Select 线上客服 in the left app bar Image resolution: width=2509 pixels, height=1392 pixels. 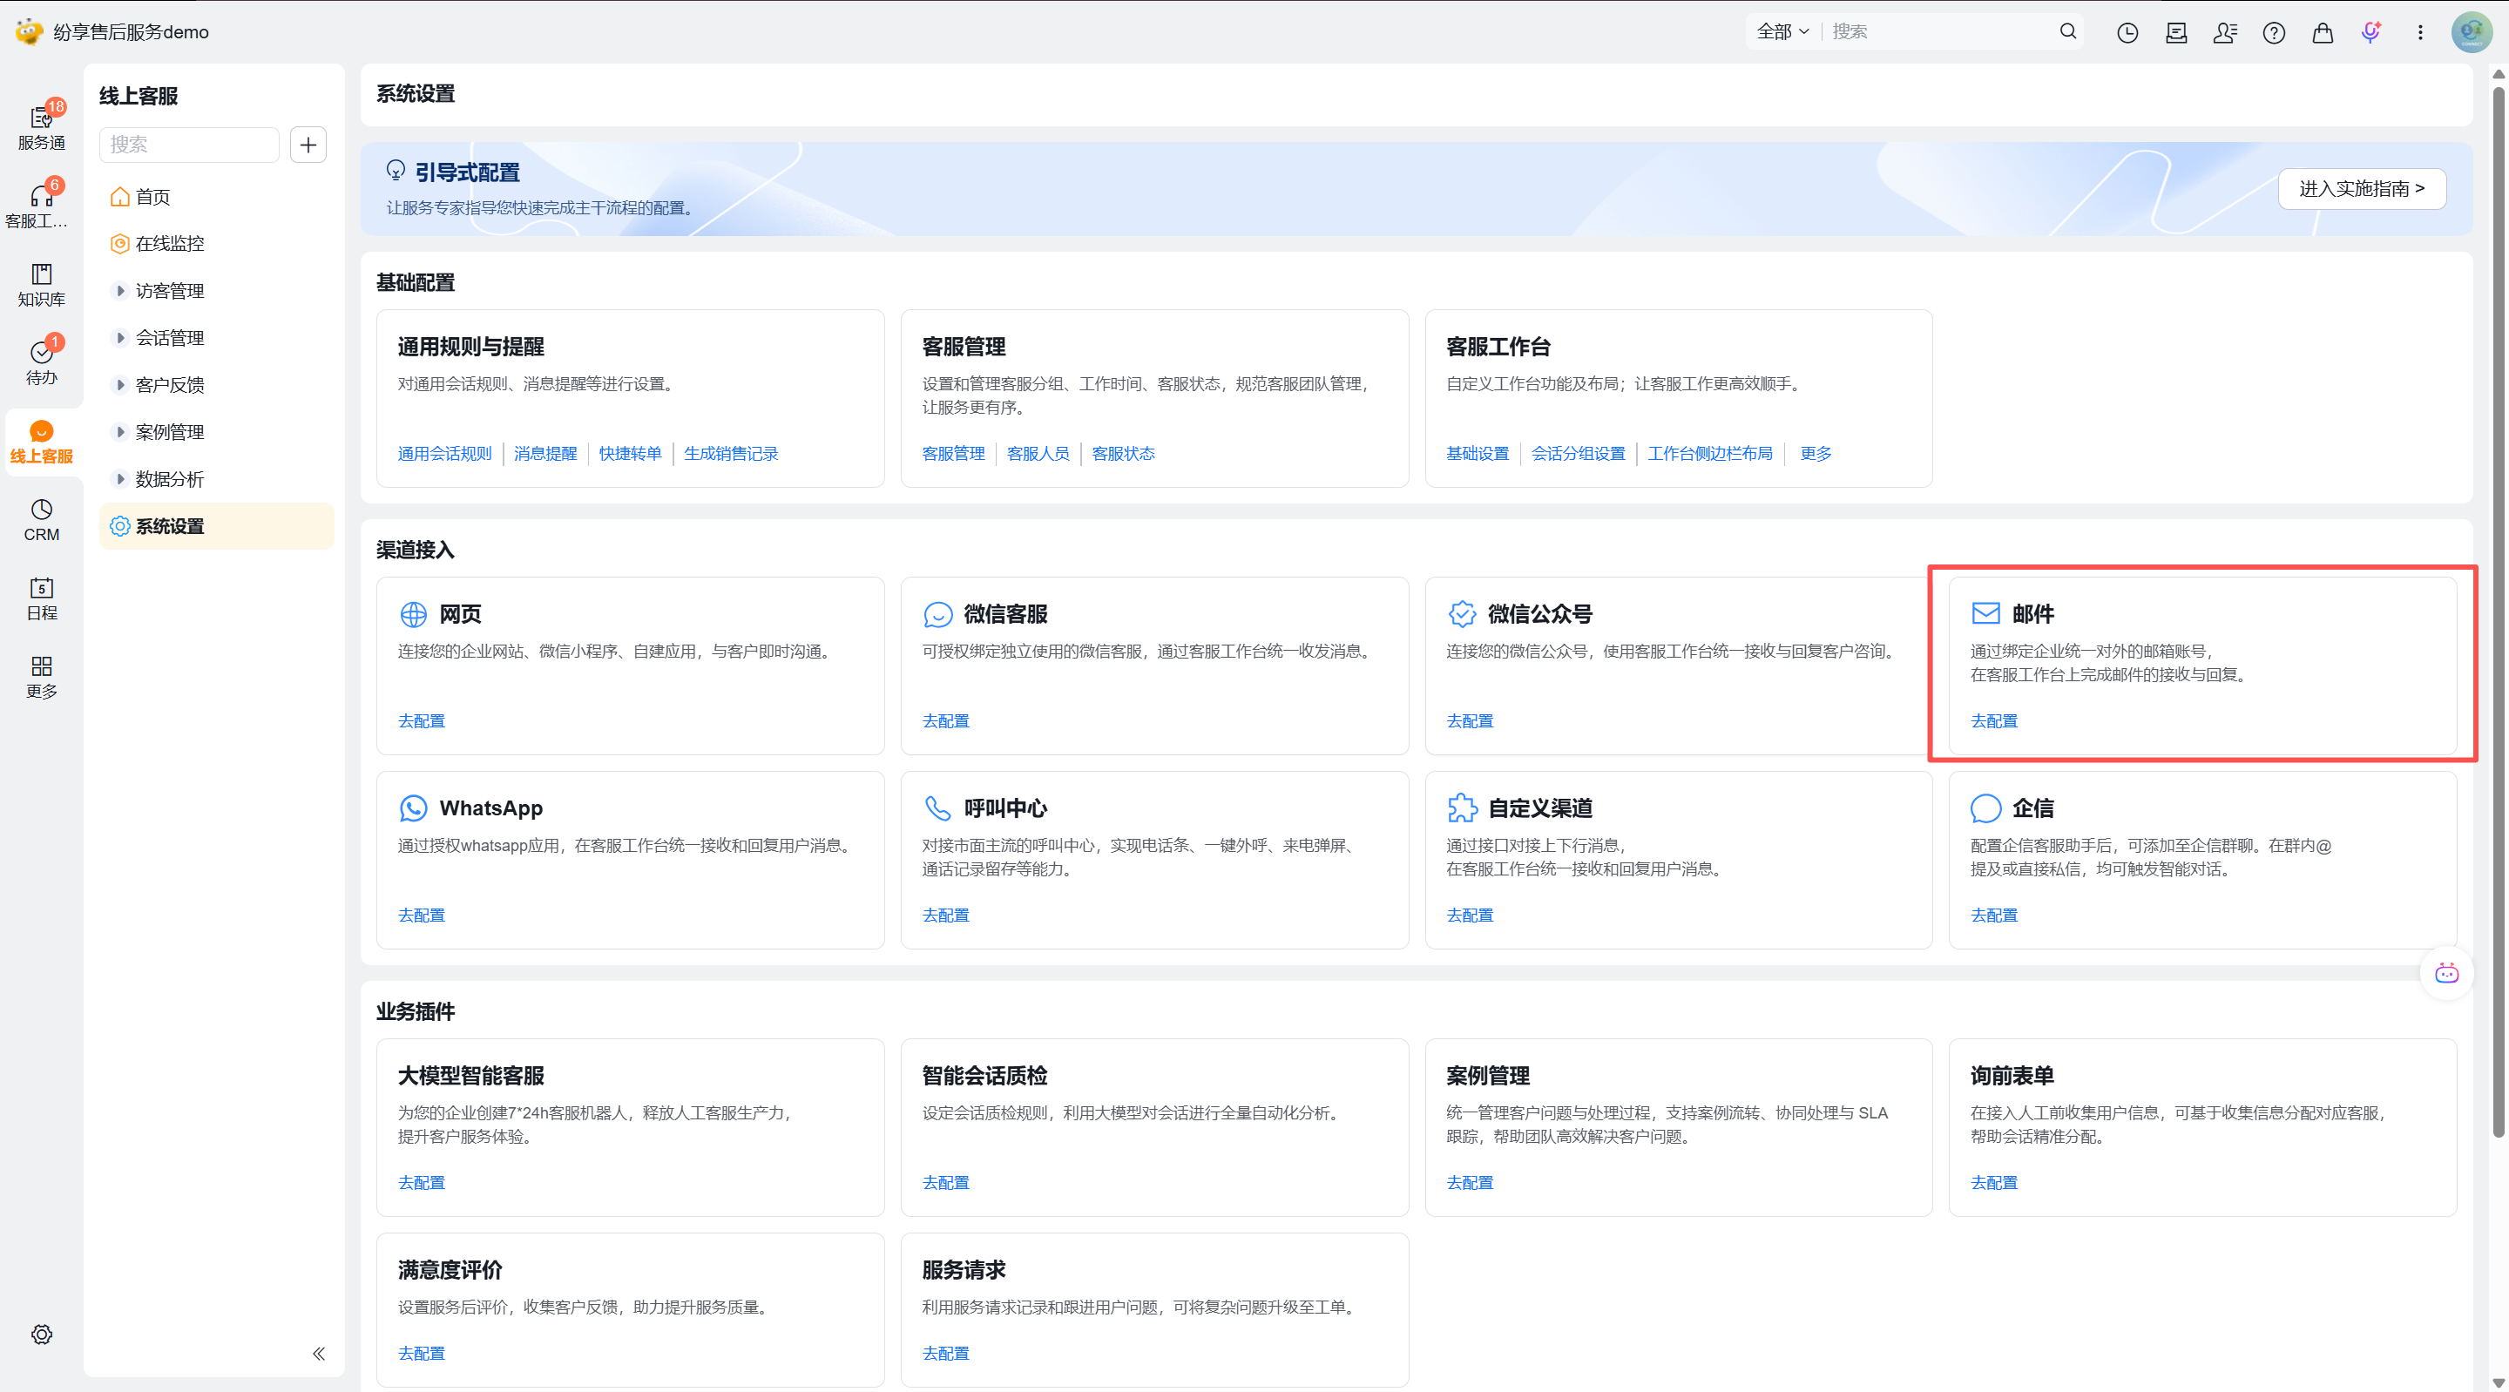(x=41, y=442)
